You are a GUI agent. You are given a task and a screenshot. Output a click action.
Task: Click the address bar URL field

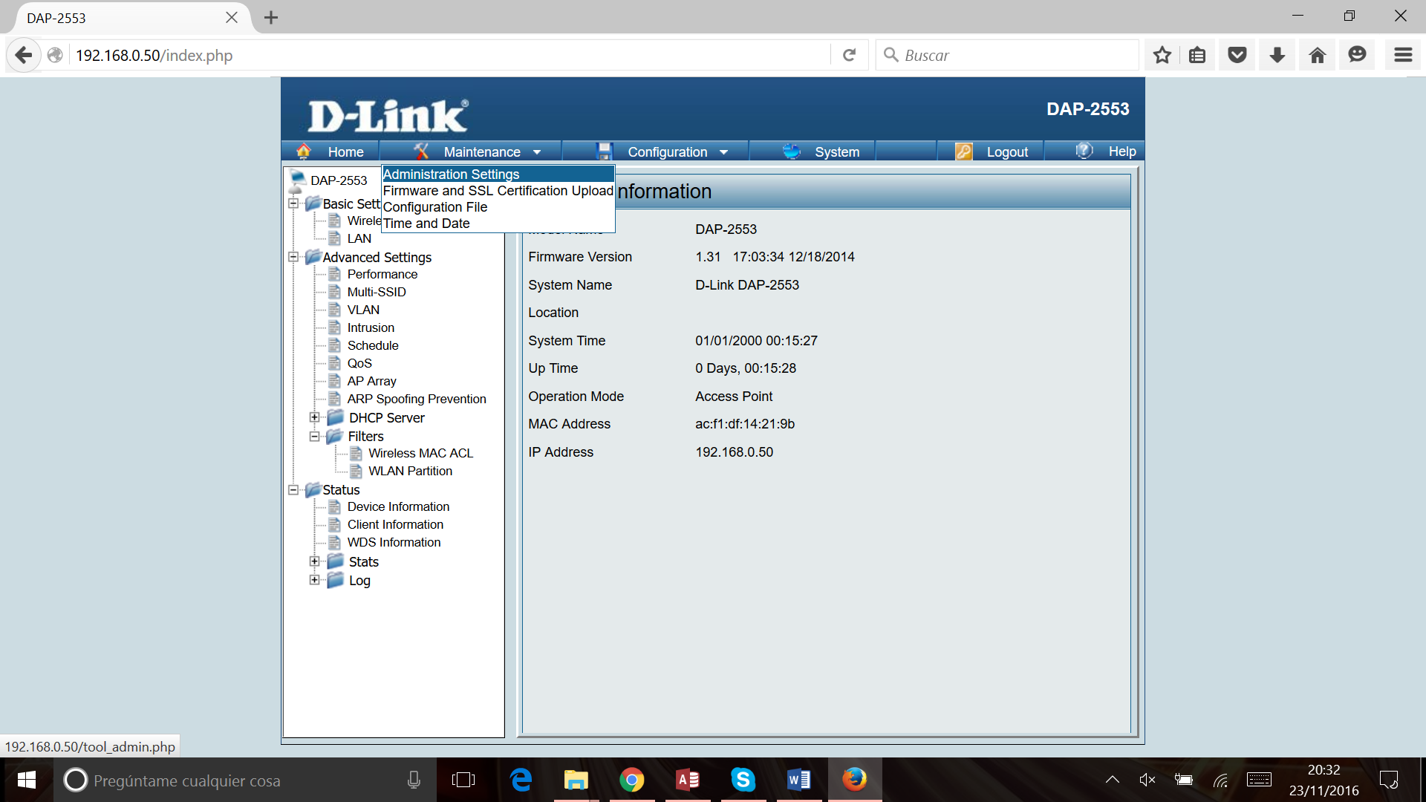449,55
